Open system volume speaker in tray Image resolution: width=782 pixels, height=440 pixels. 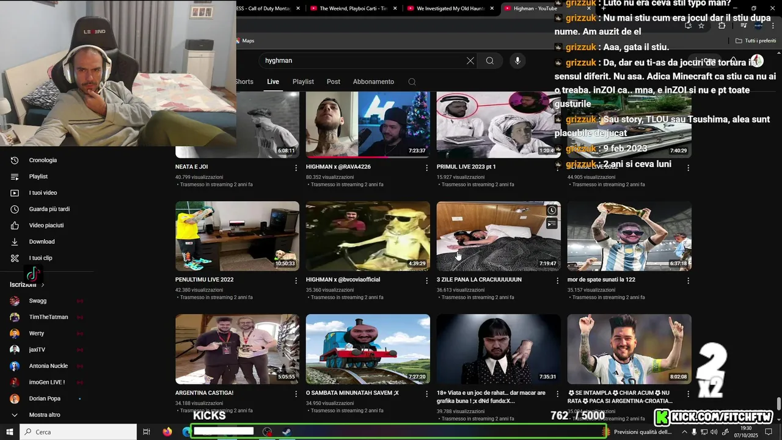715,432
